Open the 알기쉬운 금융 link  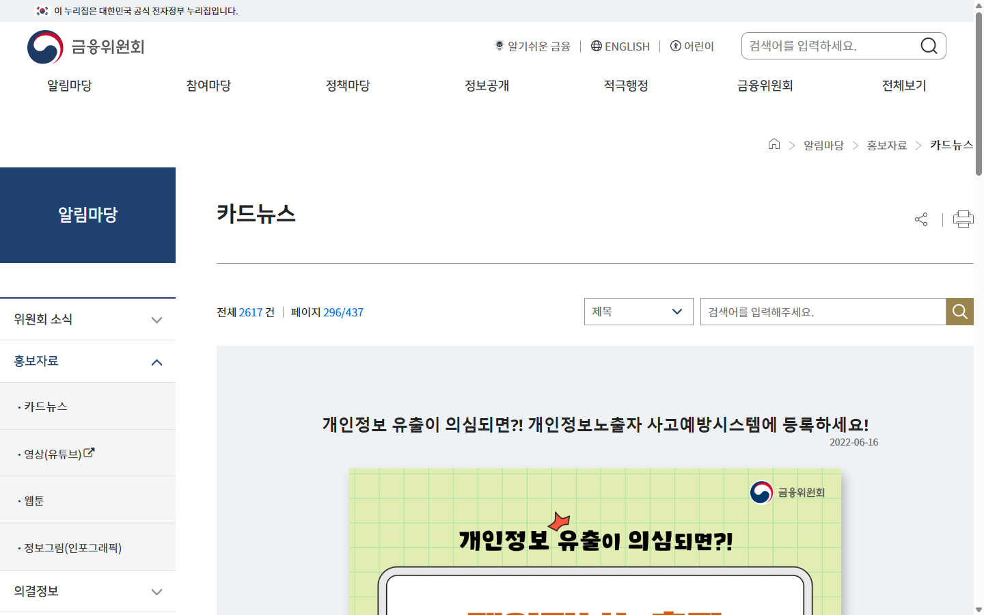[x=532, y=46]
